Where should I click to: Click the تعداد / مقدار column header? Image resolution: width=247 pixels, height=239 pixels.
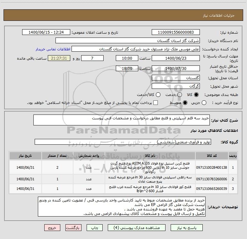(57, 156)
